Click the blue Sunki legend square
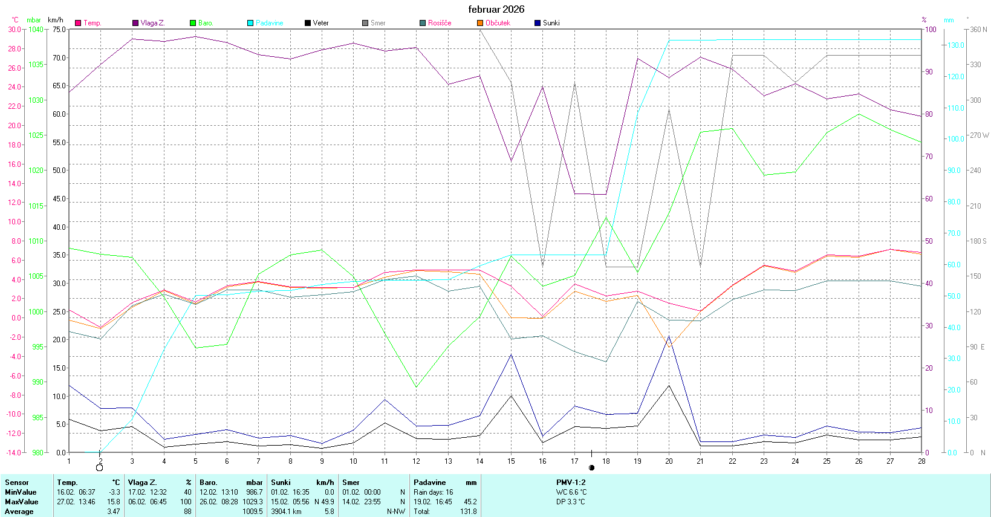991x517 pixels. [x=538, y=23]
